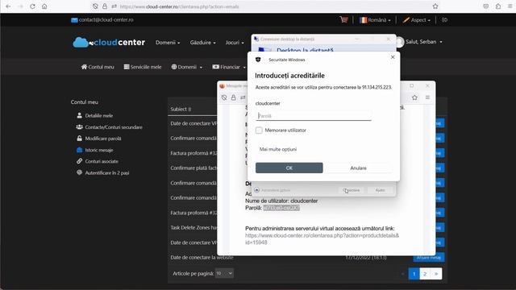Click the shield tracking protection icon in the address bar
516x290 pixels.
pyautogui.click(x=95, y=6)
